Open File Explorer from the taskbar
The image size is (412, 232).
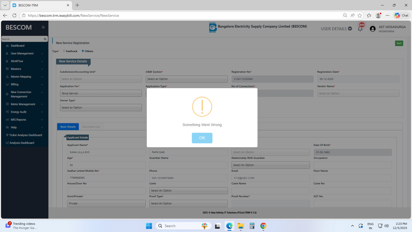pos(241,226)
